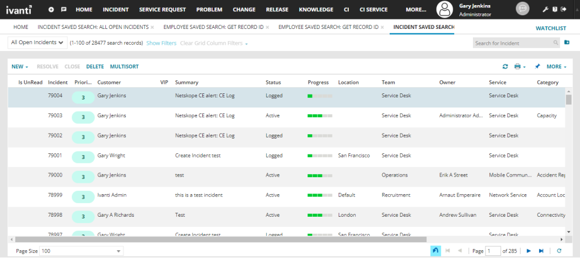Screen dimensions: 580x266
Task: Click the Gary Jenkins profile avatar
Action: coord(444,10)
